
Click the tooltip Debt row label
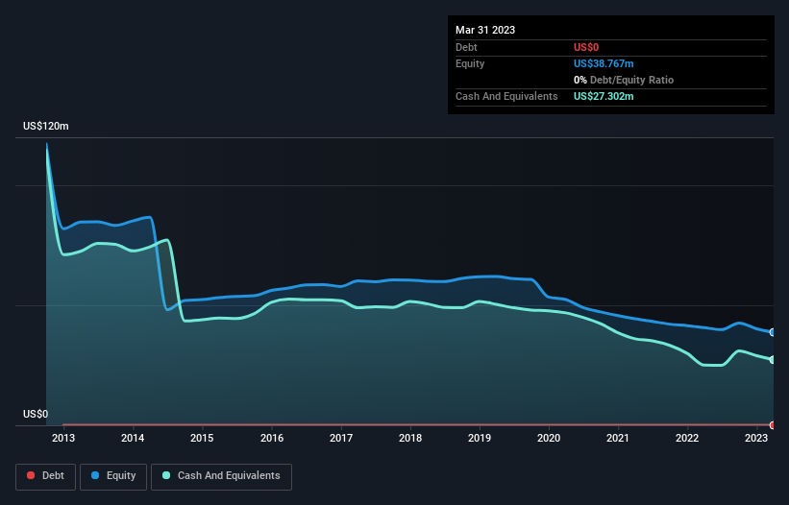tap(466, 47)
